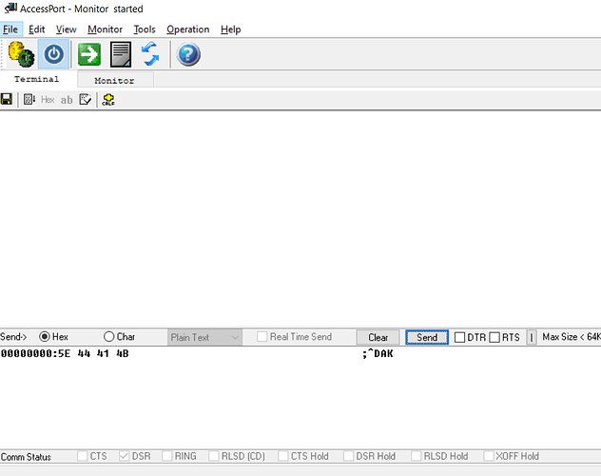
Task: Click the DSR status checkbox
Action: tap(124, 456)
